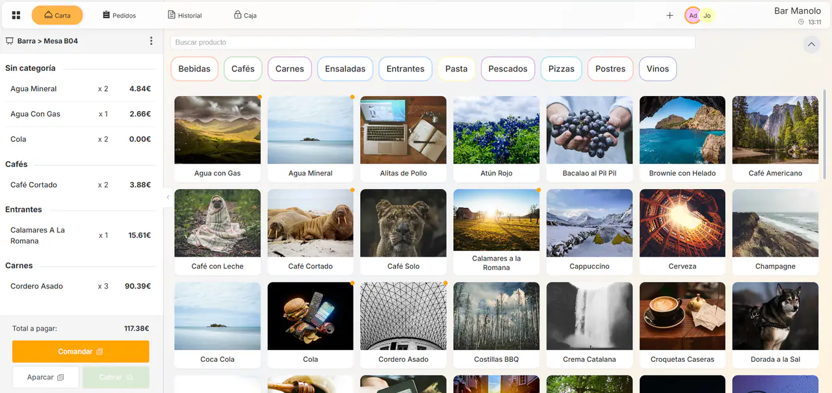Select the Ad user avatar
832x393 pixels.
tap(693, 16)
